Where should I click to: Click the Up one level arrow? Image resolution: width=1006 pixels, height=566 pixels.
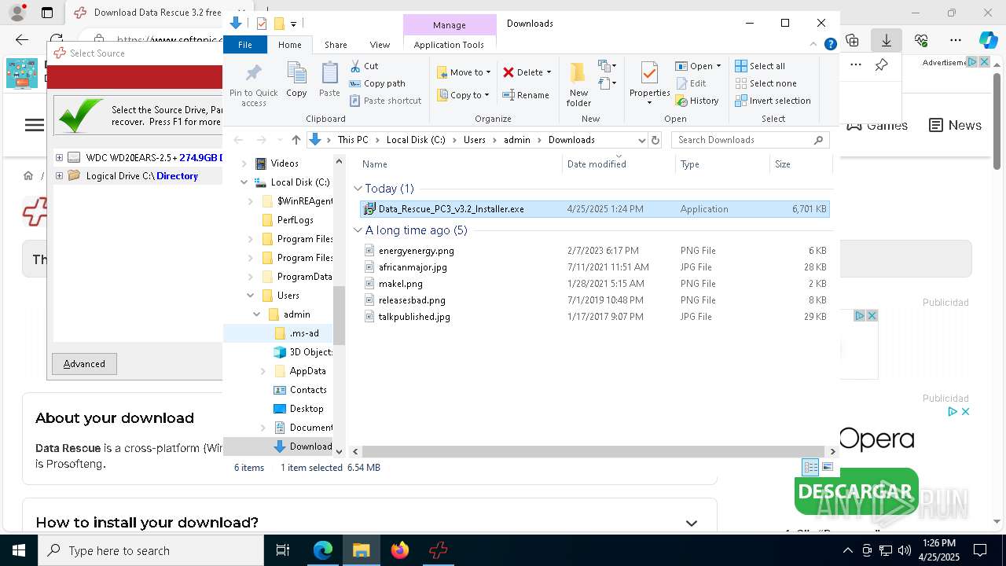coord(296,140)
